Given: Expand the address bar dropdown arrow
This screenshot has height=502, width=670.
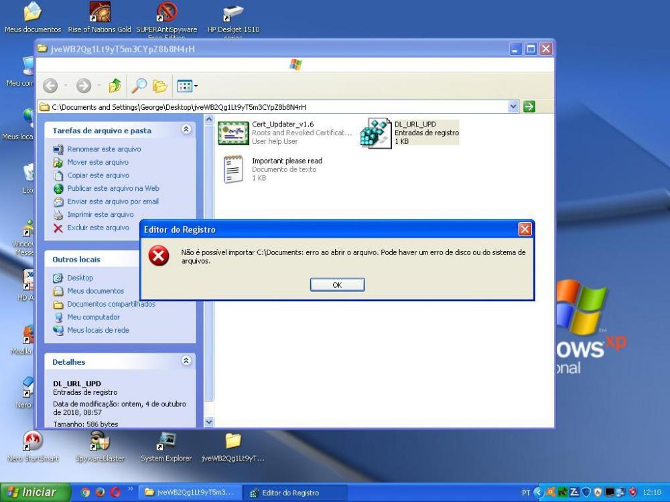Looking at the screenshot, I should (x=513, y=106).
